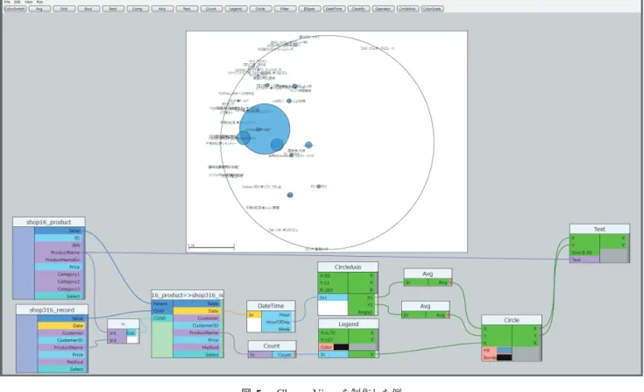Screen dimensions: 644x392
Task: Click Category1 field in shop16_product
Action: 60,274
